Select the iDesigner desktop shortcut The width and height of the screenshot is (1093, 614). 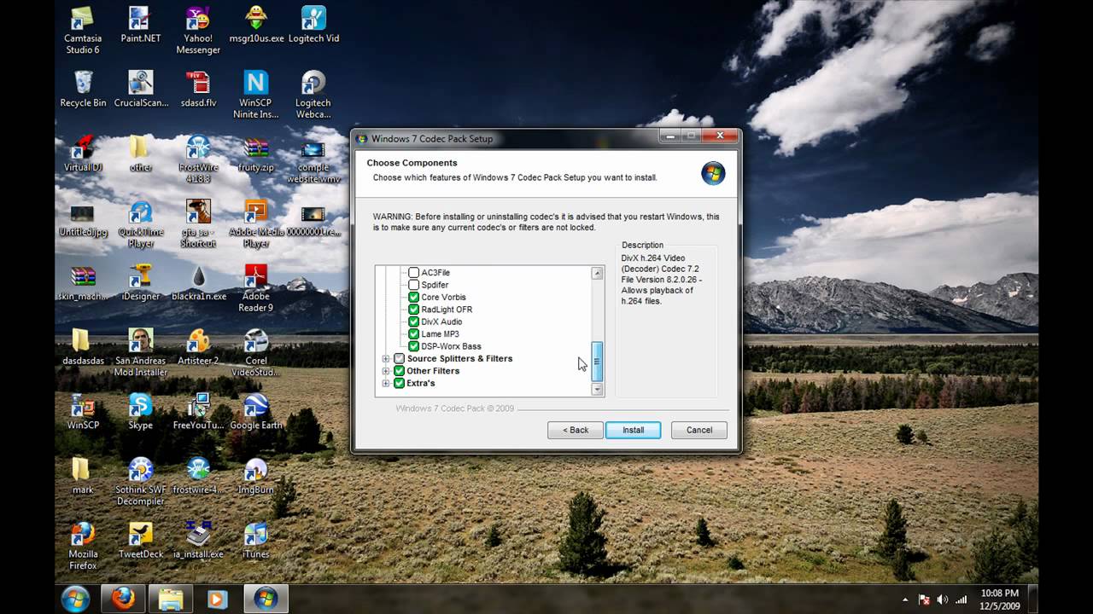(141, 282)
